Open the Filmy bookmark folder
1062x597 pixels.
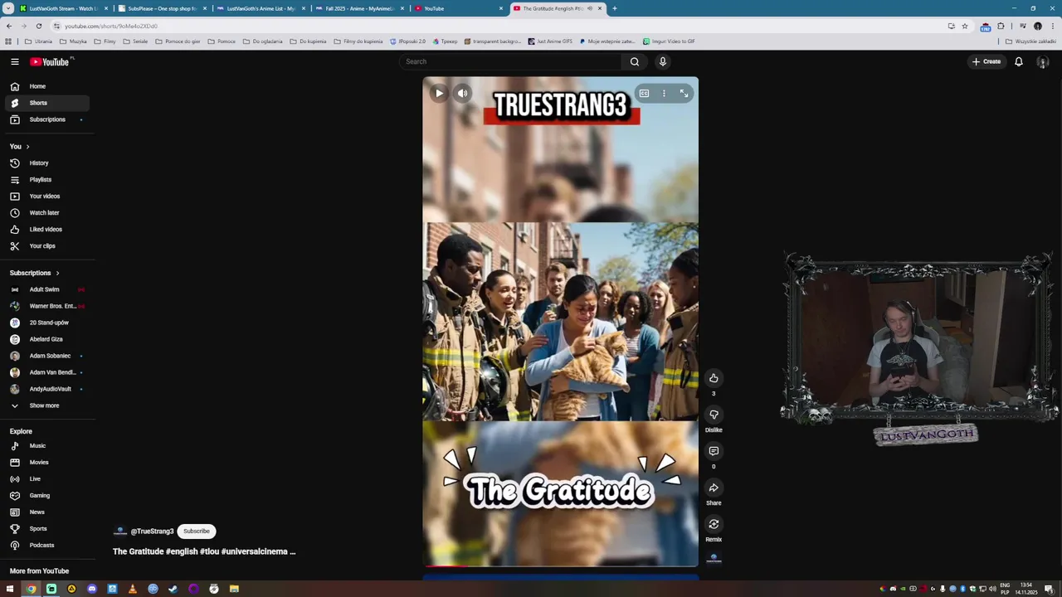pos(105,41)
